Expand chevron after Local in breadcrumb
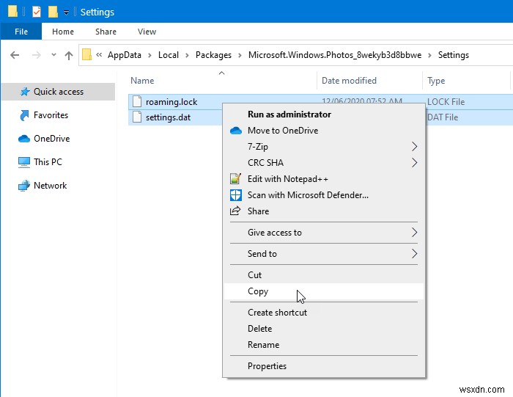 point(187,55)
